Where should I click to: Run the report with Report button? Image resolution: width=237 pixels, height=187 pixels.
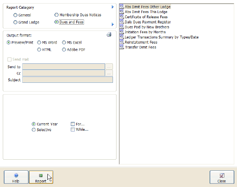tap(41, 177)
